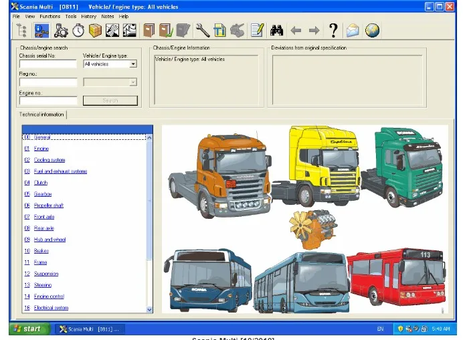Go forward with the right arrow icon
The height and width of the screenshot is (340, 463).
point(314,30)
